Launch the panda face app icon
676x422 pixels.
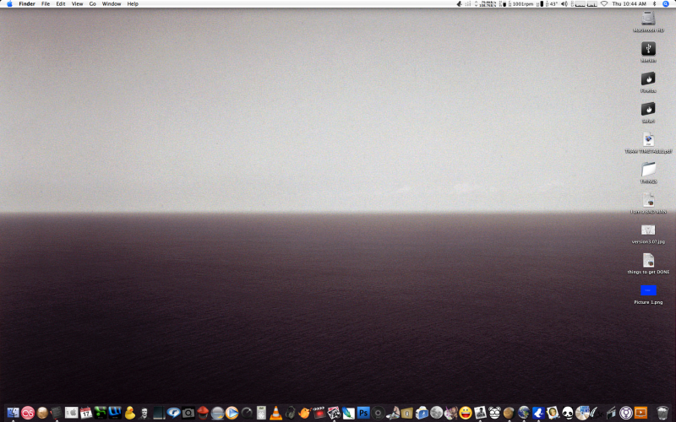(567, 413)
